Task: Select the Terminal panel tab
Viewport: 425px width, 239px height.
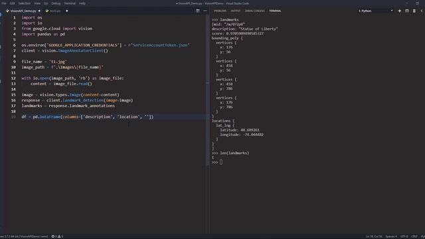Action: [x=275, y=11]
